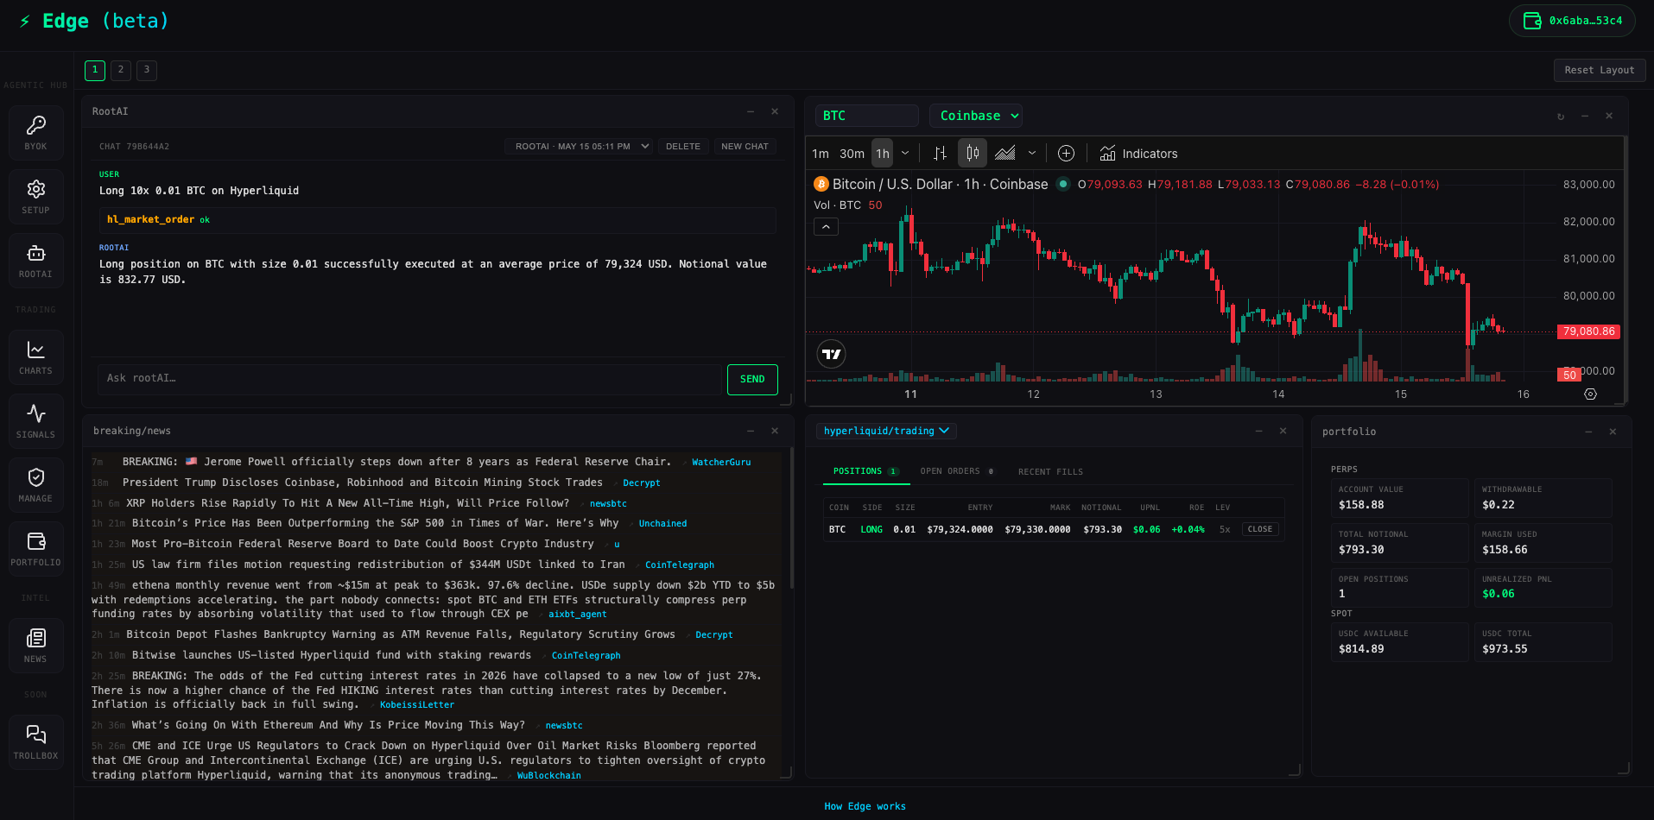Open chart price-scale settings gear
Image resolution: width=1654 pixels, height=820 pixels.
pos(1590,394)
